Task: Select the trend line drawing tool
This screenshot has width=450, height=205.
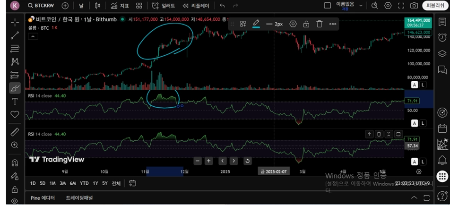Action: pos(15,35)
